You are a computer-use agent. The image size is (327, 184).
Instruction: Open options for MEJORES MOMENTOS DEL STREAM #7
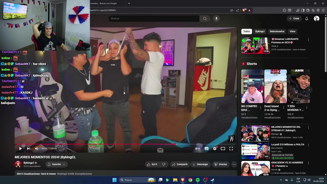tap(308, 128)
